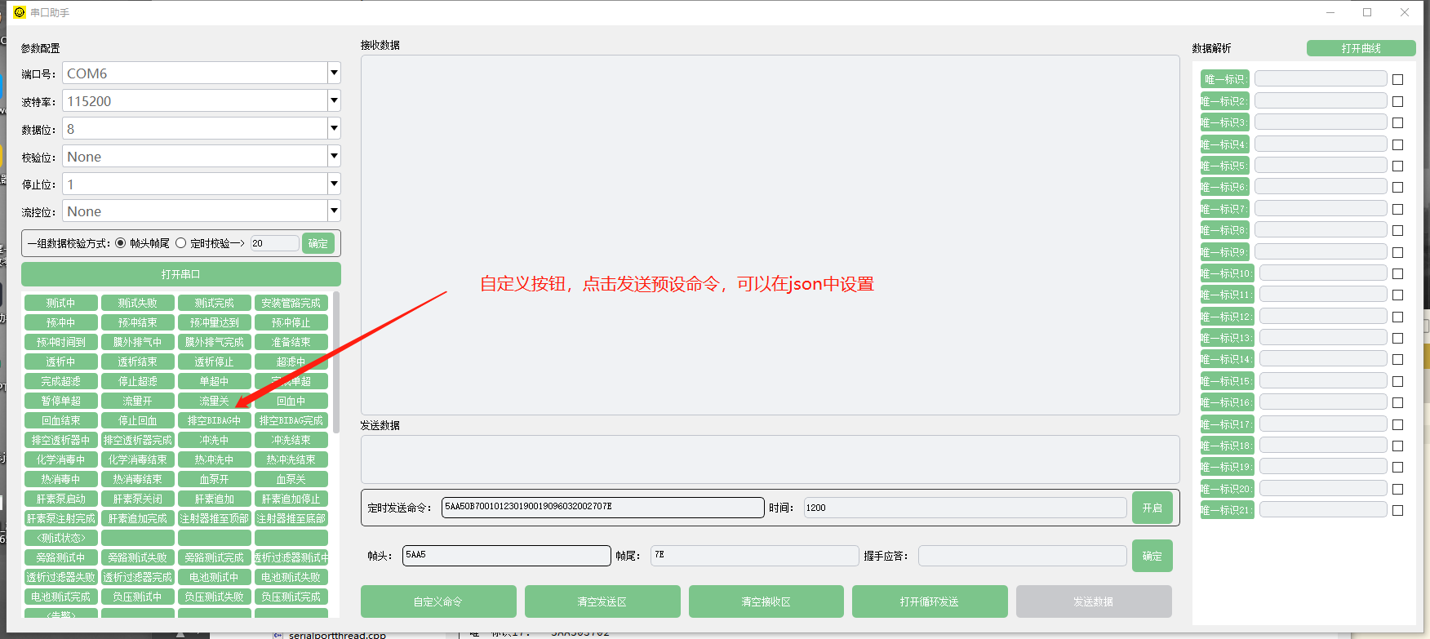Image resolution: width=1430 pixels, height=639 pixels.
Task: Click the 血泵开 preset button
Action: pos(215,479)
